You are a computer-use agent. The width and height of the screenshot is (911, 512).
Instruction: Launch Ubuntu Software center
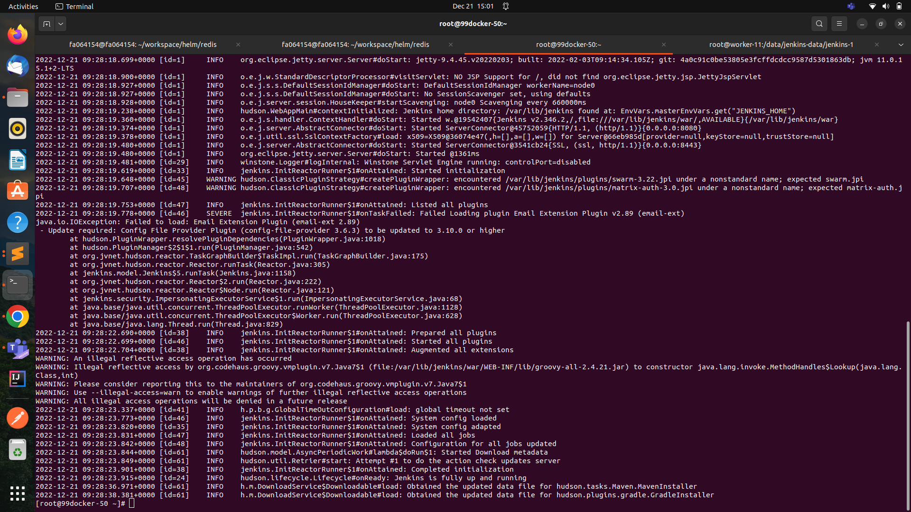point(17,191)
